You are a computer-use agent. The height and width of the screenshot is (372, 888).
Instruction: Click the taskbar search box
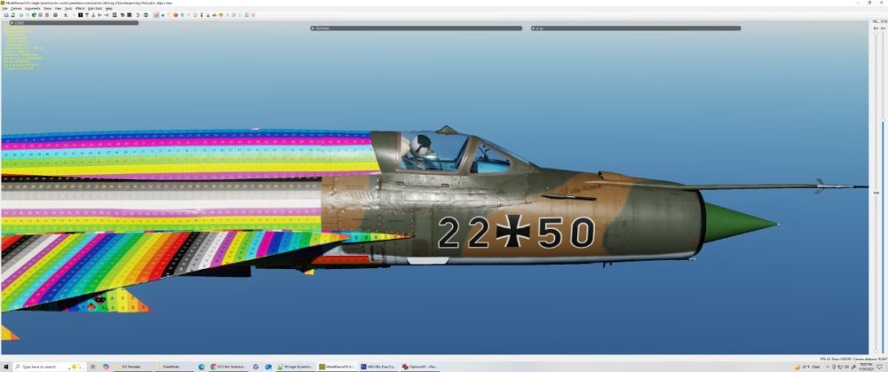click(x=49, y=367)
